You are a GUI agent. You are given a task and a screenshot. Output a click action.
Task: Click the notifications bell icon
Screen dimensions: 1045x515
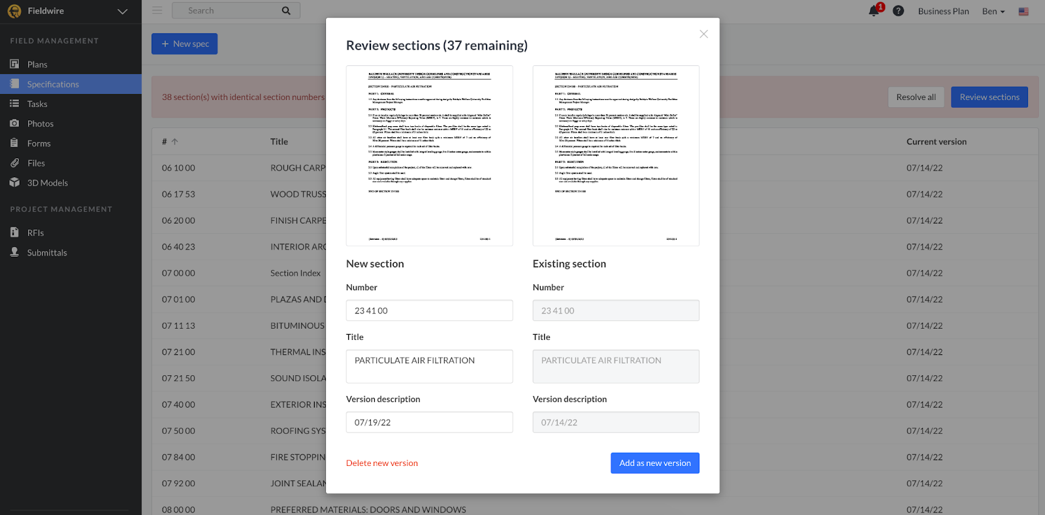click(873, 11)
